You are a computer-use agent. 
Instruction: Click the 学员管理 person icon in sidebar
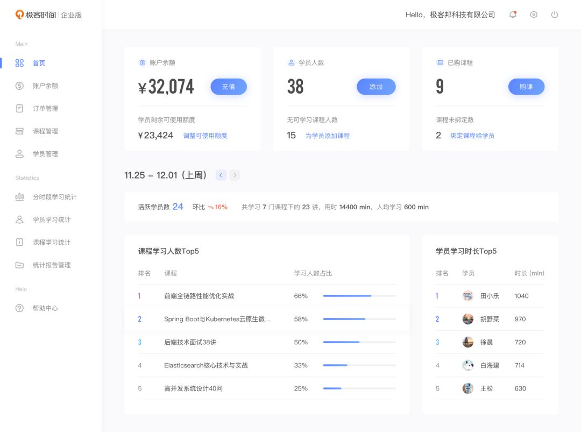pyautogui.click(x=20, y=154)
